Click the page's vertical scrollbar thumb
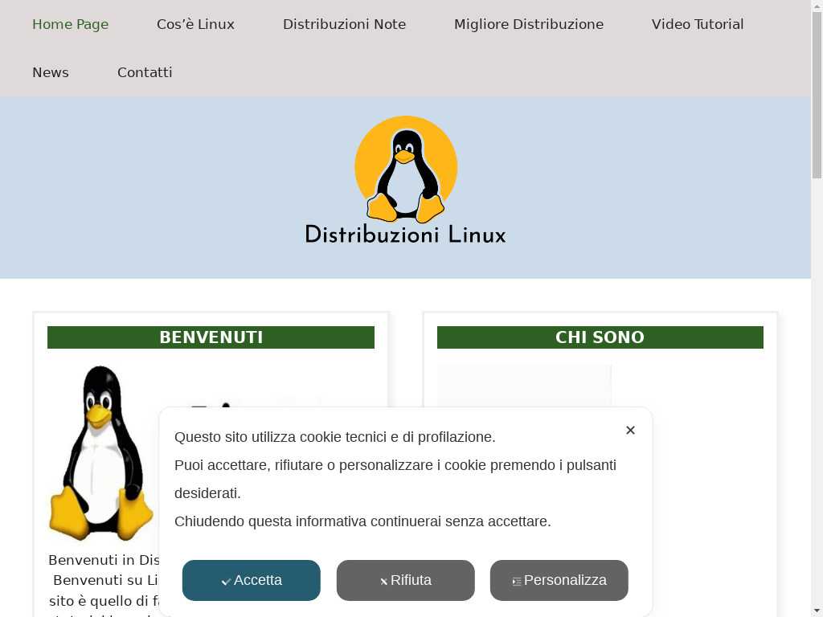 tap(817, 95)
